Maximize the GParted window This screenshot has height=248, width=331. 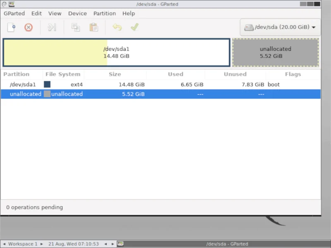coord(310,4)
